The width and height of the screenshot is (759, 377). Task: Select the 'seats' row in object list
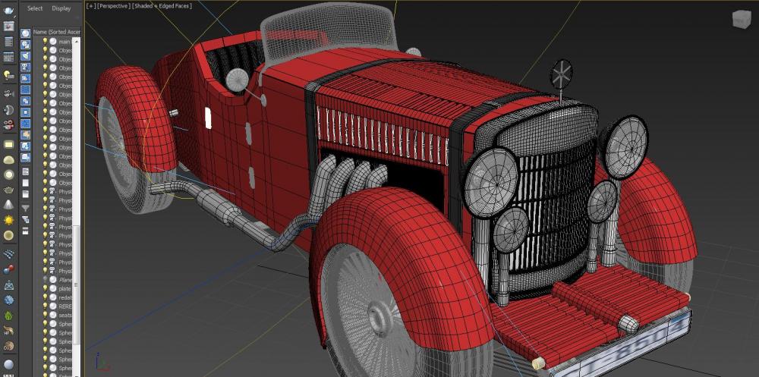[x=56, y=315]
